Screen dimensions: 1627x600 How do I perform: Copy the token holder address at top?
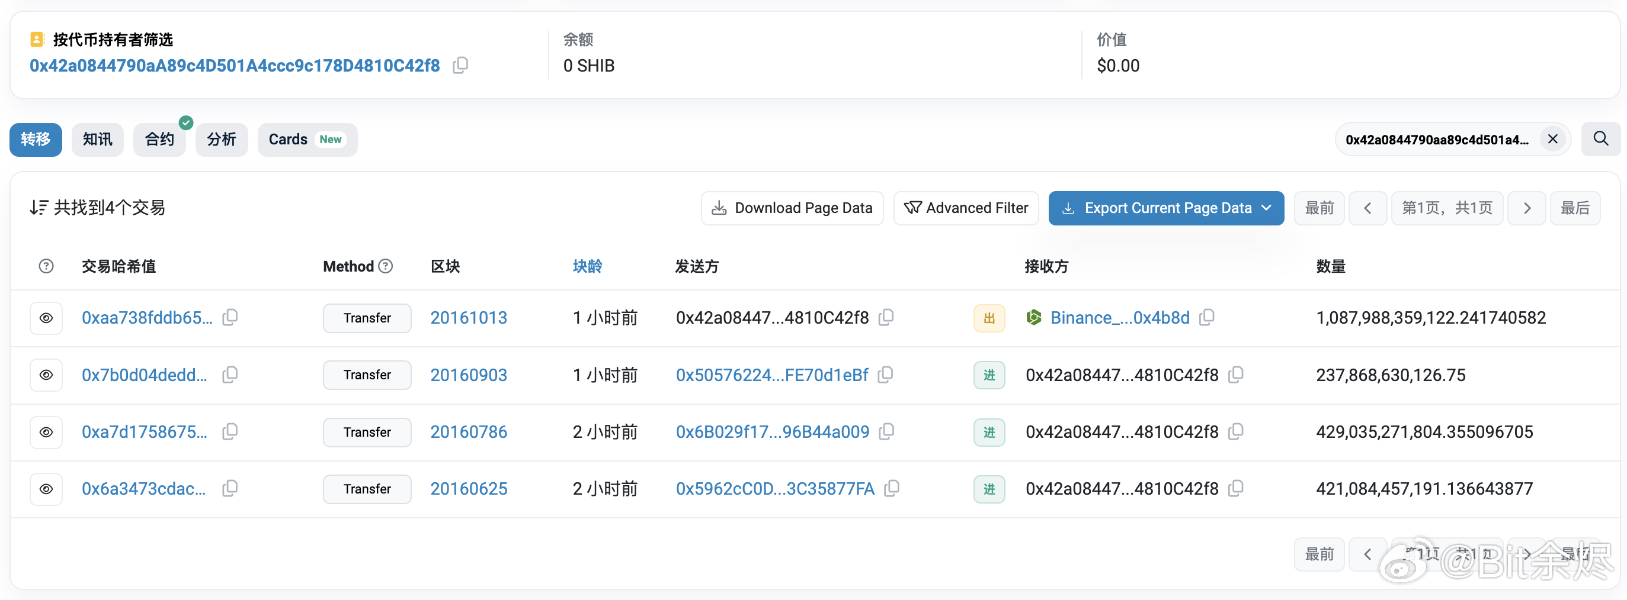pos(460,65)
